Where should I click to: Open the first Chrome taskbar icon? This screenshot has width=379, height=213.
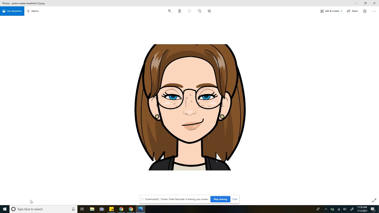click(121, 209)
